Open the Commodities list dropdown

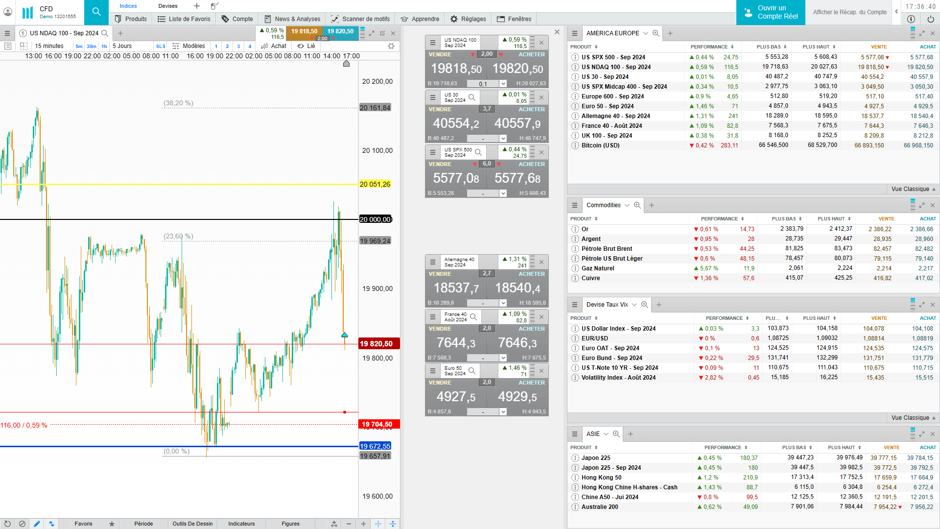pos(627,205)
